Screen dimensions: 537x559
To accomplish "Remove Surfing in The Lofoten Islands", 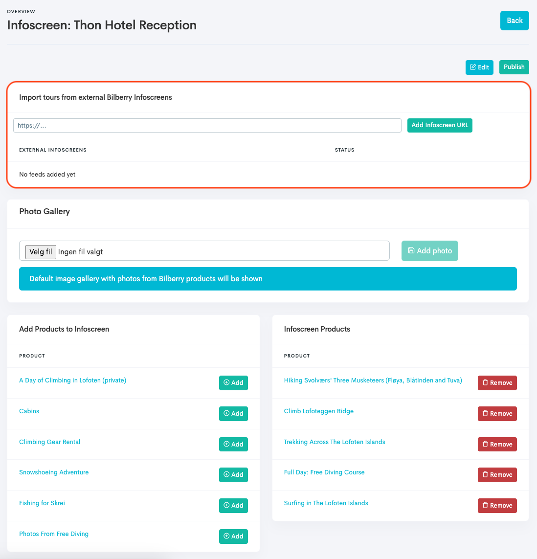I will click(x=497, y=506).
